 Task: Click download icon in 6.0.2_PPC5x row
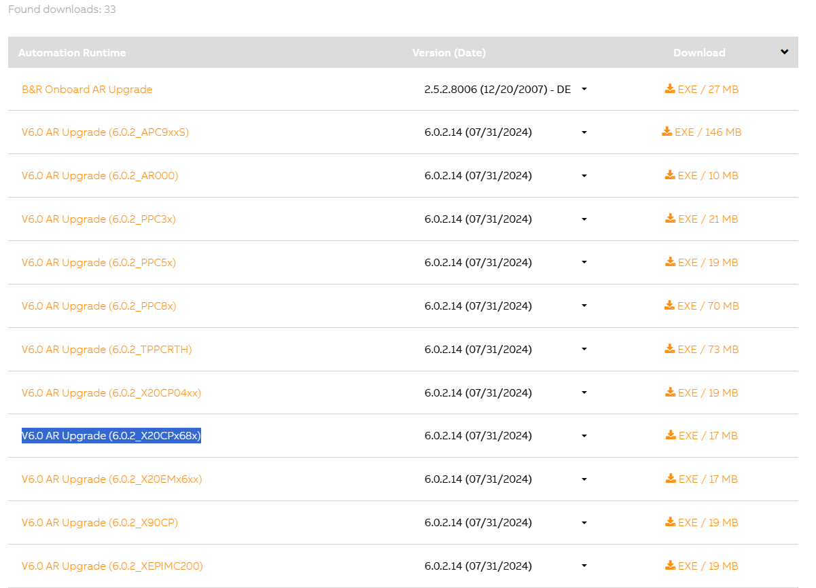(670, 262)
